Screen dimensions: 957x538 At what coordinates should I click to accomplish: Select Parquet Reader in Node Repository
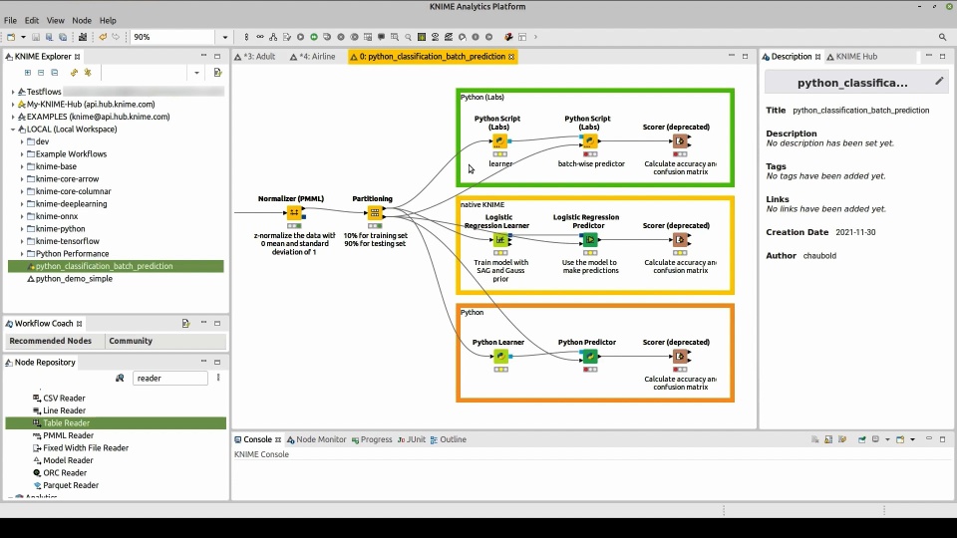click(66, 485)
